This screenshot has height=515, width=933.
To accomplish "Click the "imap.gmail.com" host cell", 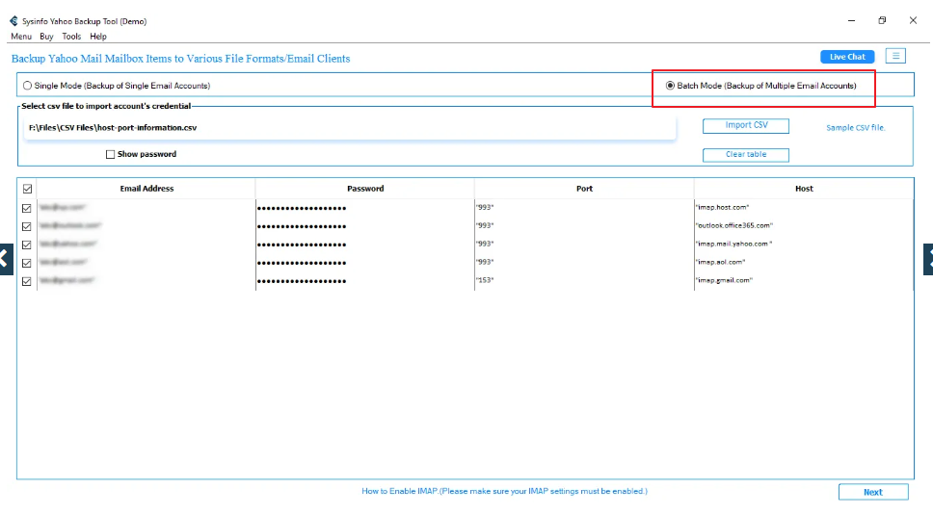I will (x=803, y=280).
